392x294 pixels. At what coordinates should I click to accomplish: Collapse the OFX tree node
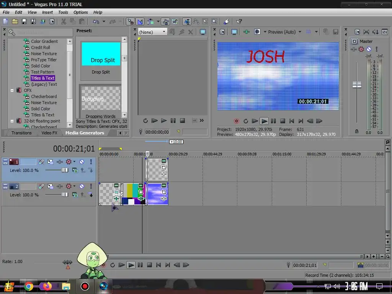click(12, 90)
